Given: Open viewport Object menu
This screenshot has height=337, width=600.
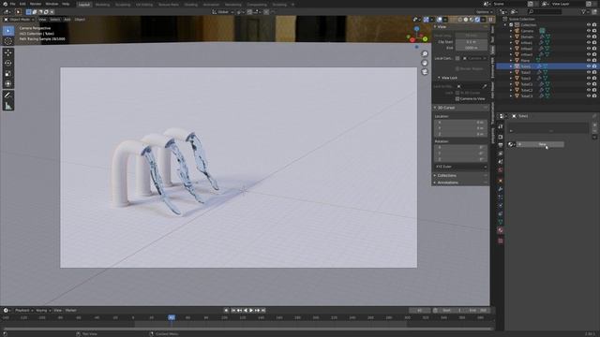Looking at the screenshot, I should click(x=80, y=20).
